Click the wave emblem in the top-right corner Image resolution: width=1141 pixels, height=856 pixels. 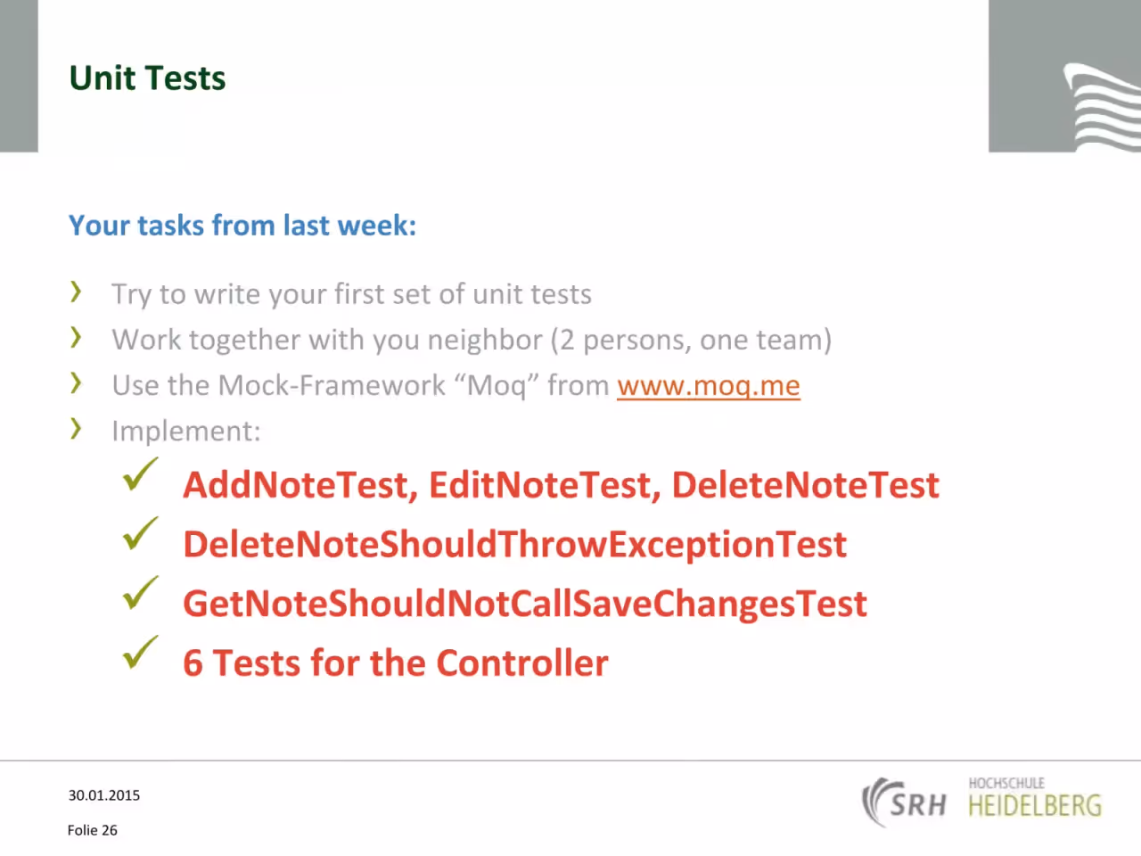pyautogui.click(x=1102, y=107)
